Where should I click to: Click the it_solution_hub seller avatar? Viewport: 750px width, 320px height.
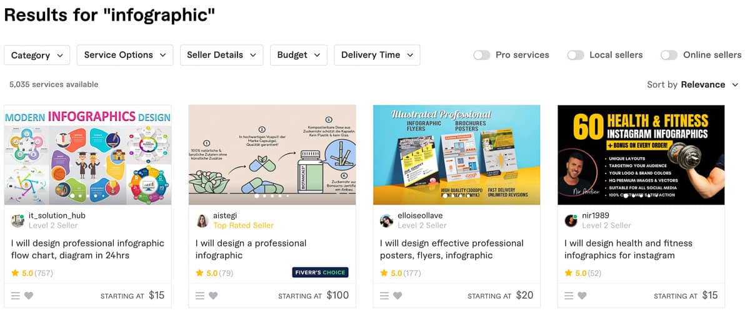[x=17, y=220]
